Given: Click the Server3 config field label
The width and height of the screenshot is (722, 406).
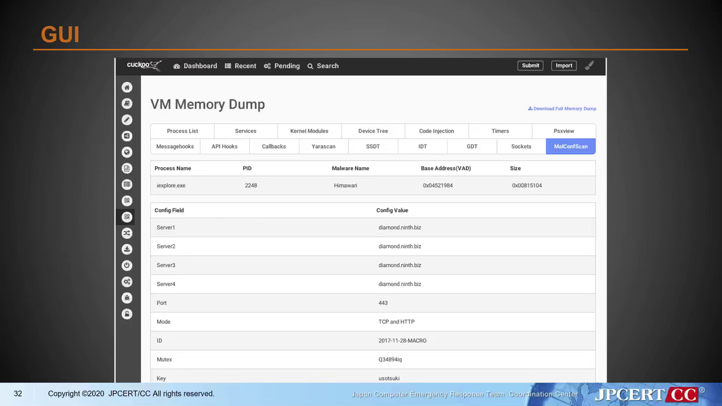Looking at the screenshot, I should pyautogui.click(x=166, y=265).
